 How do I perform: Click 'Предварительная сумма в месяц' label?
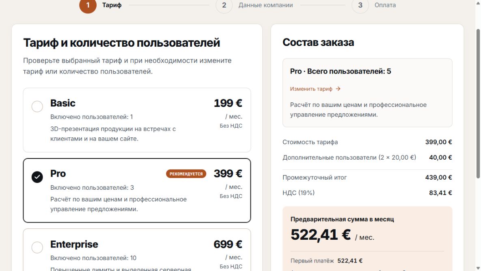point(342,219)
